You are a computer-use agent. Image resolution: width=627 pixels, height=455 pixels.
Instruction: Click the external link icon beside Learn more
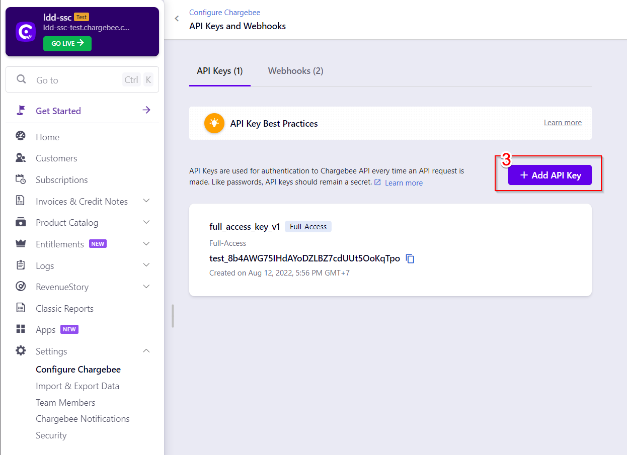coord(377,183)
